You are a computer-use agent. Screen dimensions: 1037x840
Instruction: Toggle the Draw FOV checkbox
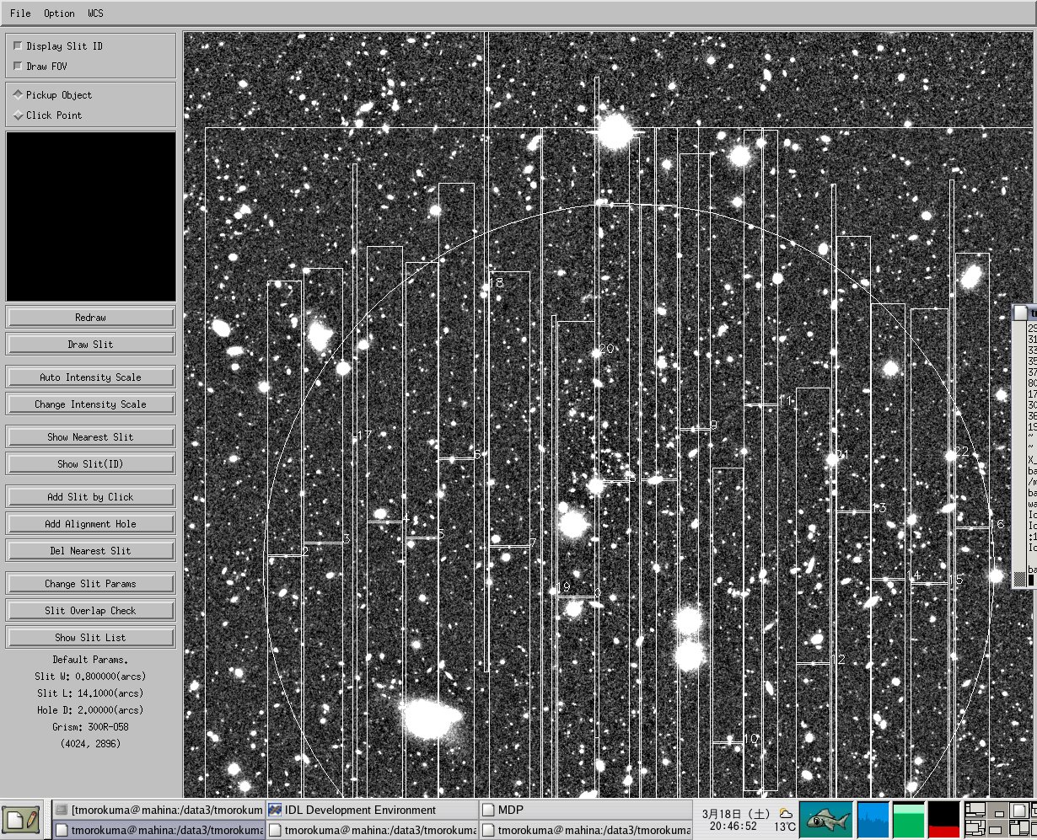pos(18,67)
